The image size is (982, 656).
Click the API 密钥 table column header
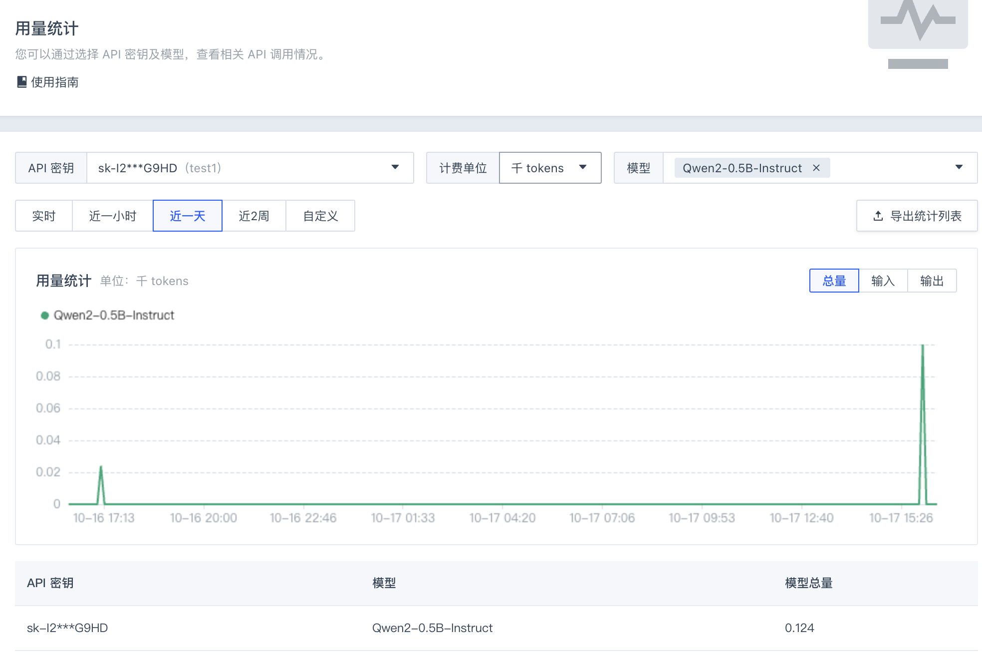click(50, 583)
